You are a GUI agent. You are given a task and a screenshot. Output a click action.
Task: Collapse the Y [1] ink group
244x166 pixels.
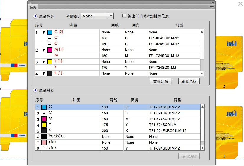[44, 62]
